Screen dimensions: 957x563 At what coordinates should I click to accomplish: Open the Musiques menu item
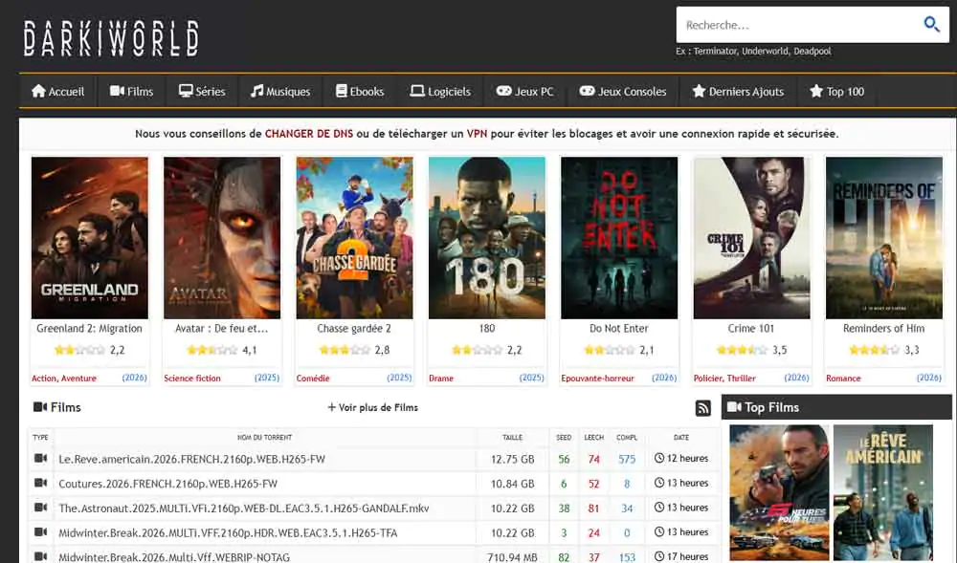[x=280, y=92]
